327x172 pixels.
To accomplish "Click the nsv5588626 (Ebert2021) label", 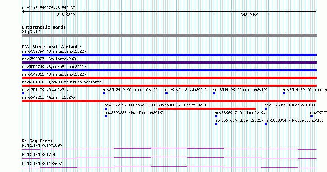I will click(182, 105).
